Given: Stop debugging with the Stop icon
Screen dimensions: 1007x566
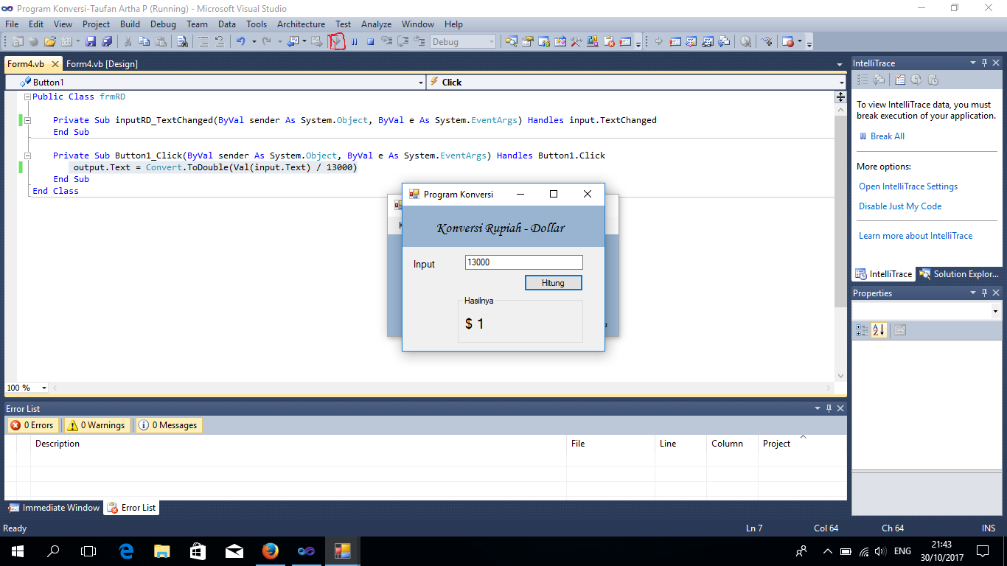Looking at the screenshot, I should coord(371,41).
